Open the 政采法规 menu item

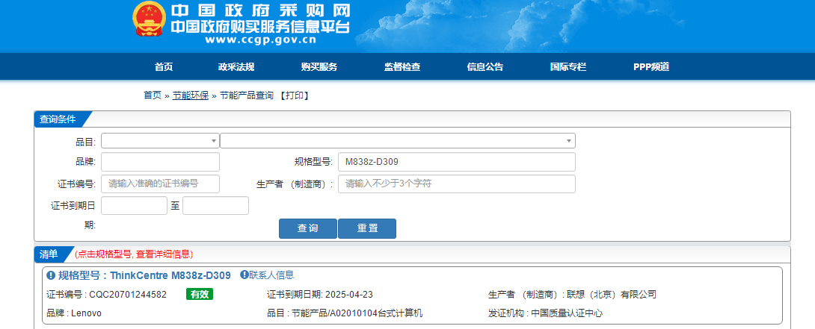pyautogui.click(x=236, y=67)
